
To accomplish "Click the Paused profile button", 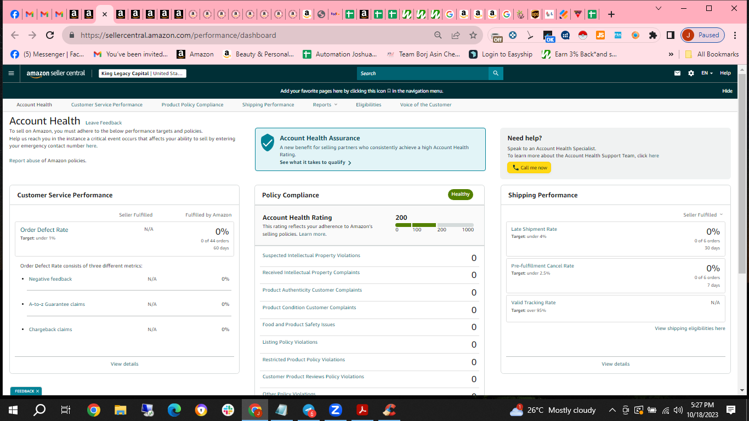I will 702,35.
